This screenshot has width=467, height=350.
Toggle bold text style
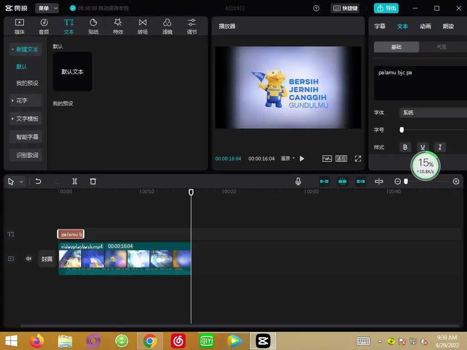point(405,147)
